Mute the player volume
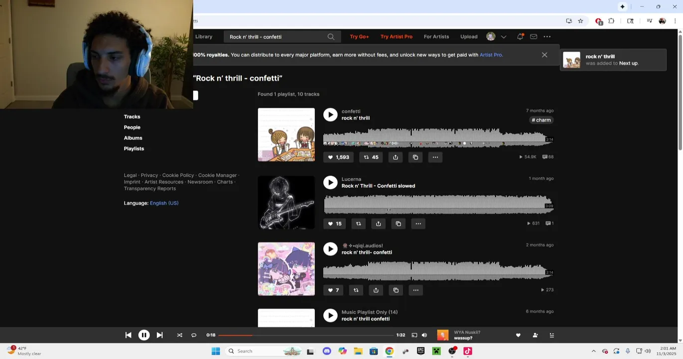 tap(424, 336)
